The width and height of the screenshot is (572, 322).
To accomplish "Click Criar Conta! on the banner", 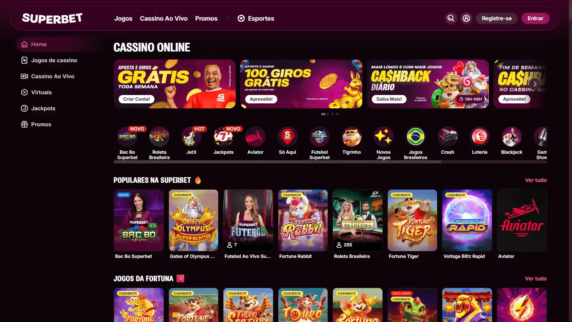I will (x=137, y=99).
